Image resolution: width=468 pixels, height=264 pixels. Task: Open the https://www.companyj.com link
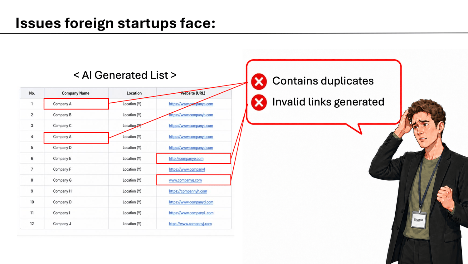click(190, 224)
